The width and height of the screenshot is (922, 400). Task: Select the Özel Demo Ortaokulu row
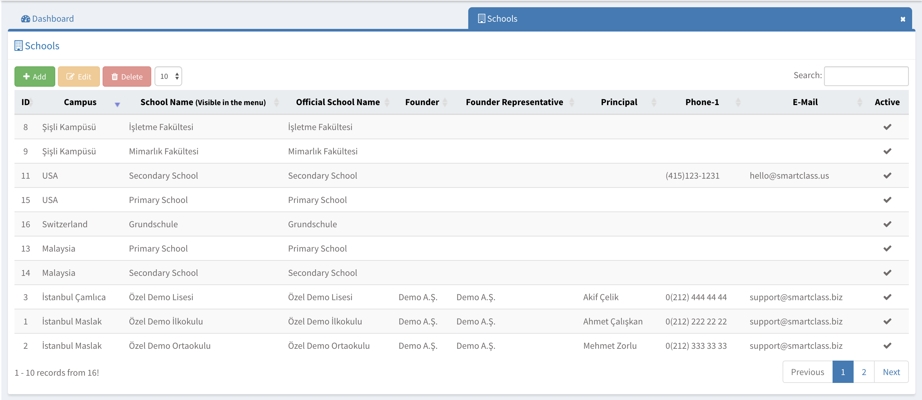[170, 346]
